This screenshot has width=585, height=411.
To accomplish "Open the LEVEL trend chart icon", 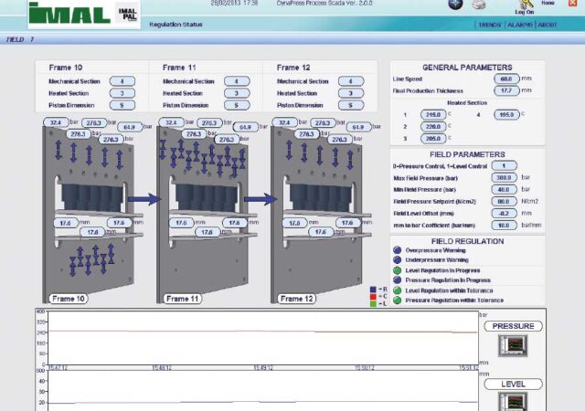I will pyautogui.click(x=512, y=401).
